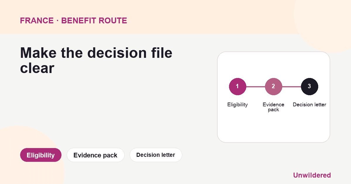Activate the highlighted Eligibility pill

click(x=41, y=155)
